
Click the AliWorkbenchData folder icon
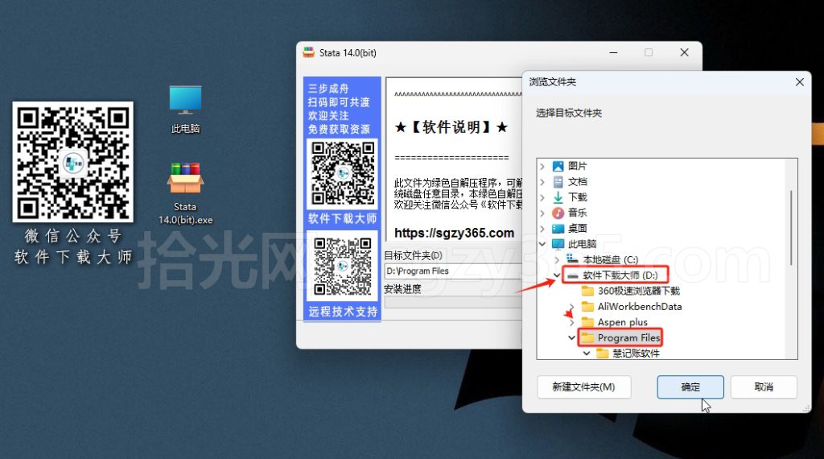587,307
